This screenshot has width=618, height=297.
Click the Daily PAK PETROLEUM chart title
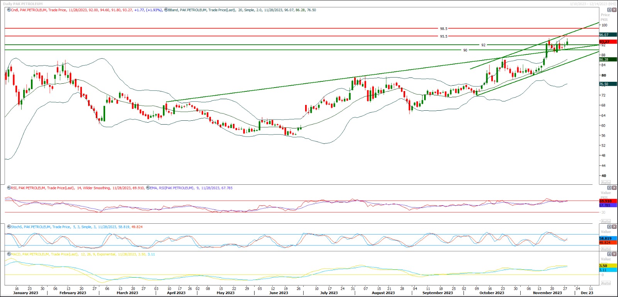coord(23,4)
